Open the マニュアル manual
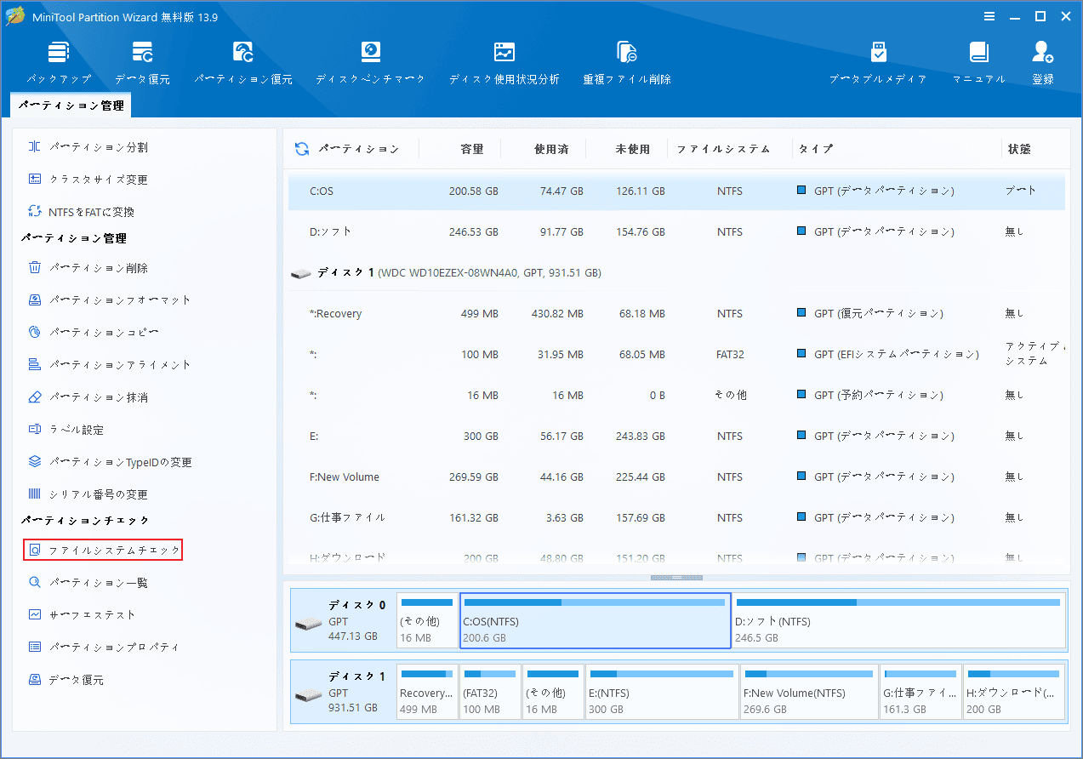 pos(978,63)
